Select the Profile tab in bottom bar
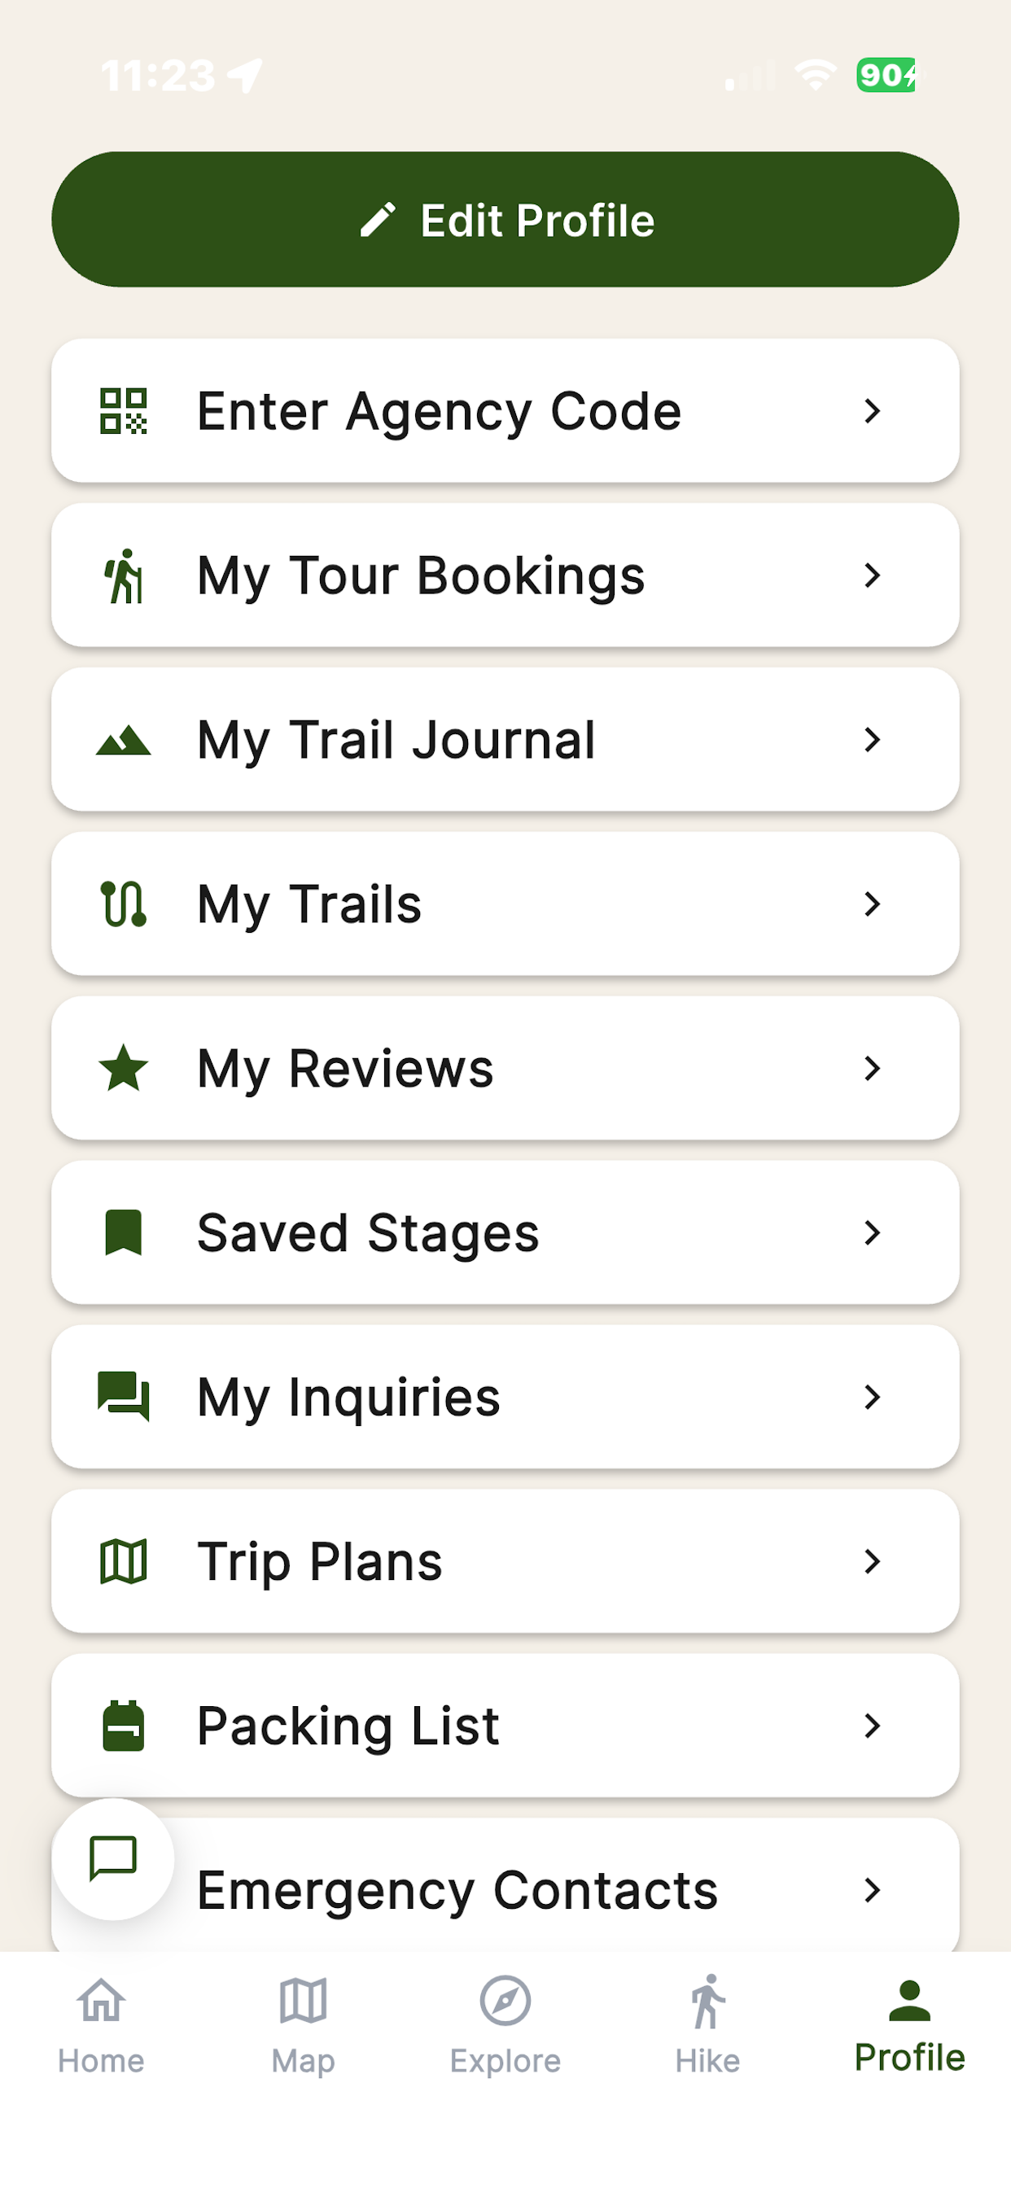1011x2188 pixels. [910, 2025]
